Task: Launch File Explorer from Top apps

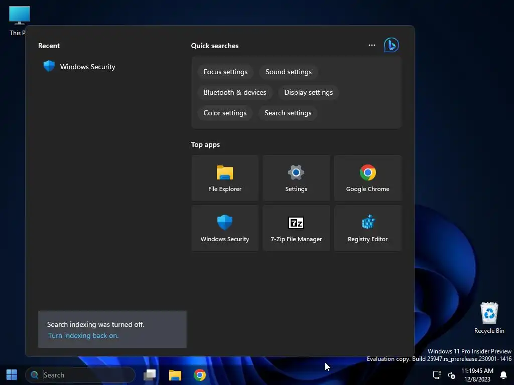Action: point(225,178)
